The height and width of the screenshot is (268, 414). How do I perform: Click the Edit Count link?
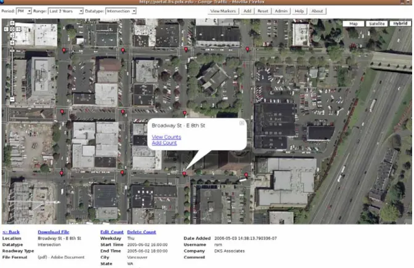(x=112, y=232)
